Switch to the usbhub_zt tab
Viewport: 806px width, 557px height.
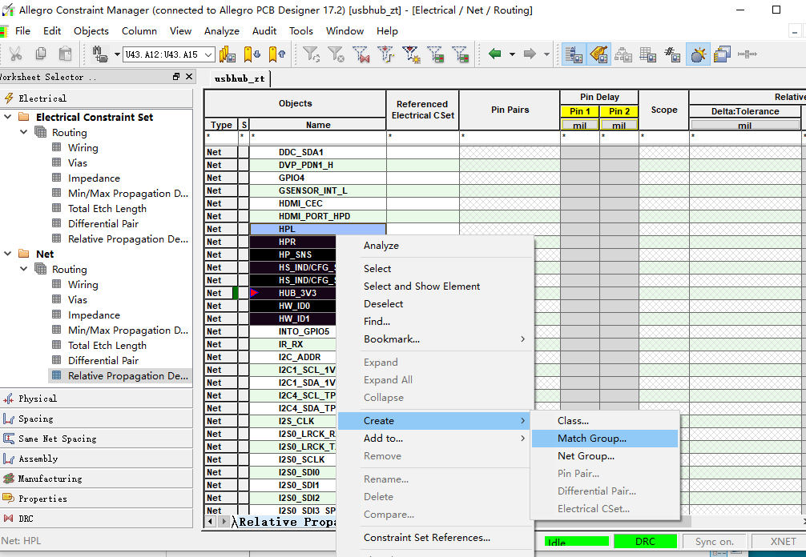tap(240, 78)
